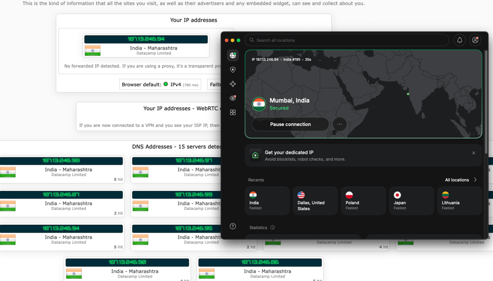Click India flag in Your IP addresses card
493x281 pixels.
[93, 51]
